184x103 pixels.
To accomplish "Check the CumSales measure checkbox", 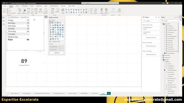I will coord(165,26).
